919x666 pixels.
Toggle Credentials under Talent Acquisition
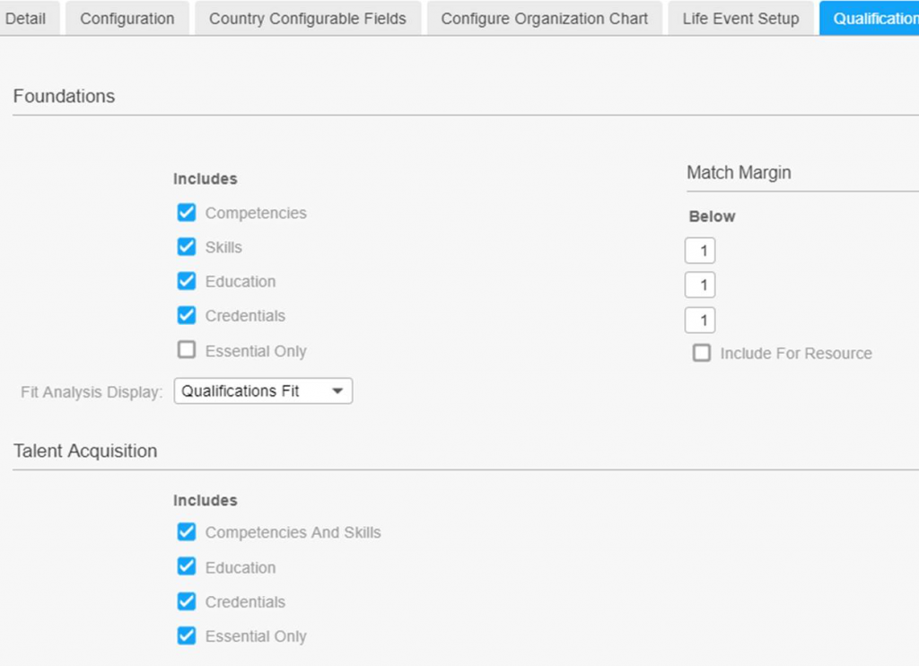187,600
